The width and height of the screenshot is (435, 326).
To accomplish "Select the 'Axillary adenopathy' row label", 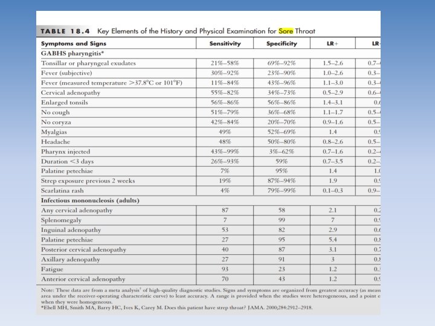I will click(x=71, y=260).
